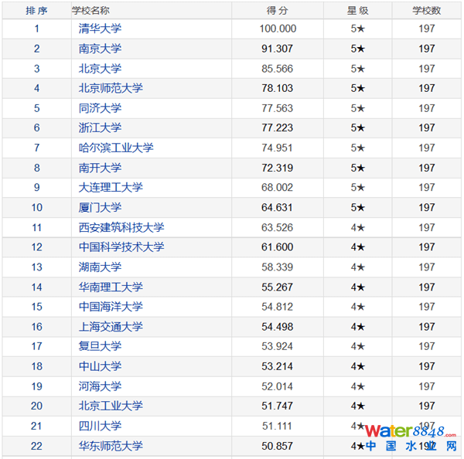Click the 排序 column header

36,11
